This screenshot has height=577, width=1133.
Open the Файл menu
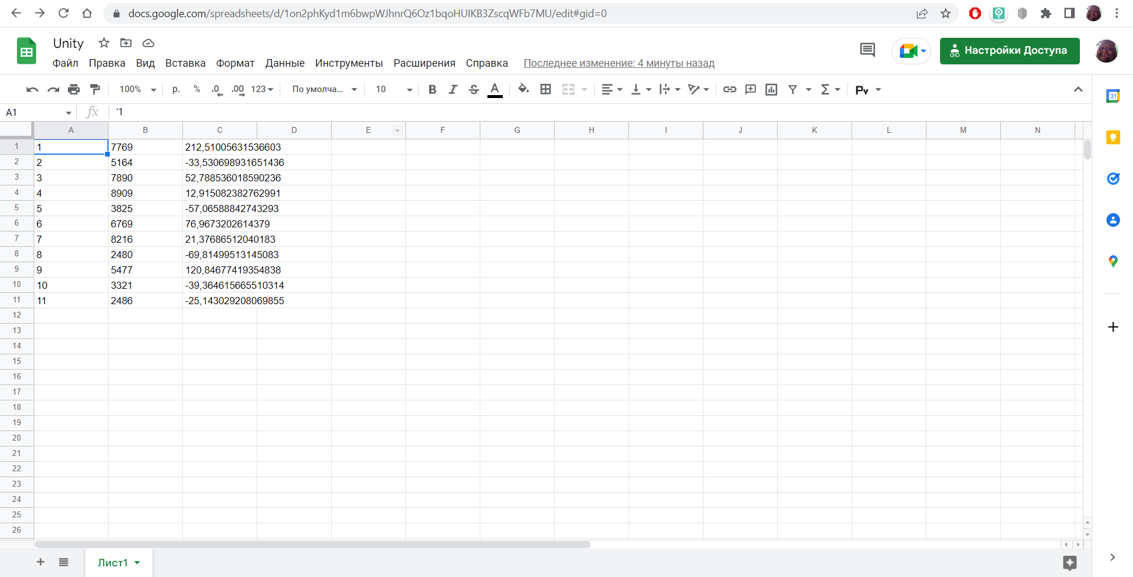tap(66, 63)
